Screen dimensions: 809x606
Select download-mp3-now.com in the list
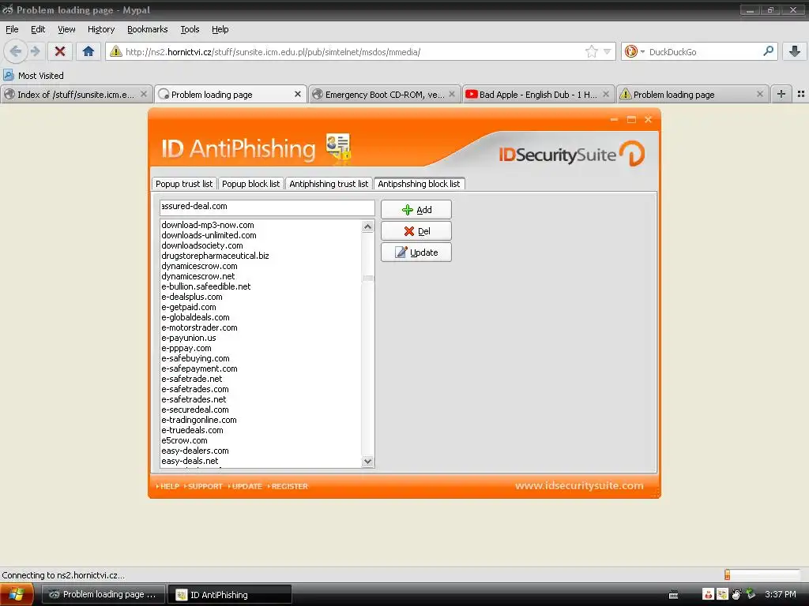208,225
